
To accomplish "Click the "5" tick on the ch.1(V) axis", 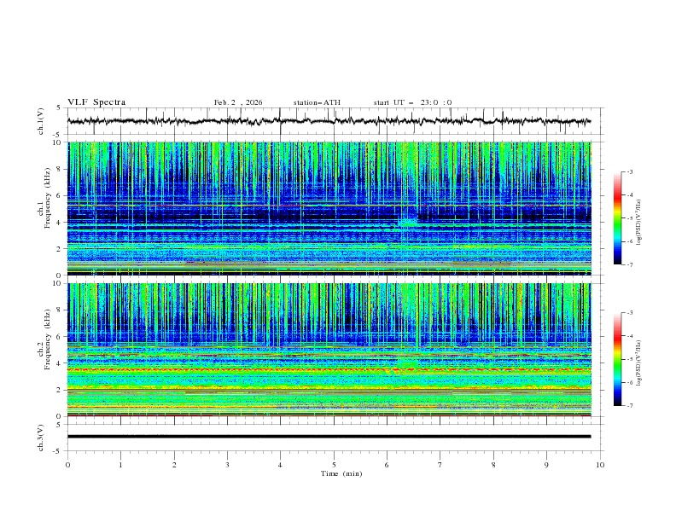I will 58,108.
